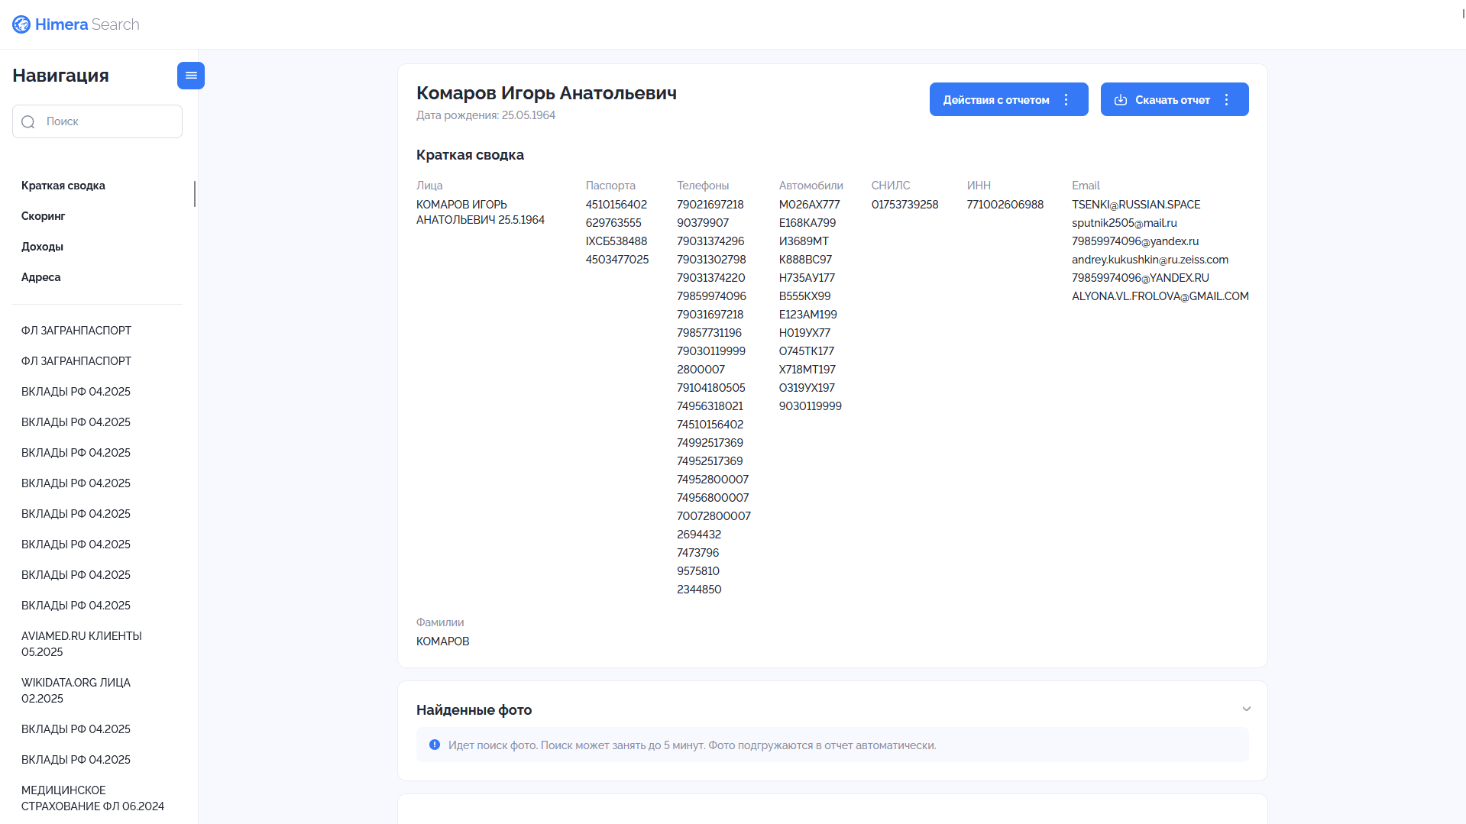Click the ИНН column header
Viewport: 1466px width, 824px height.
coord(979,186)
